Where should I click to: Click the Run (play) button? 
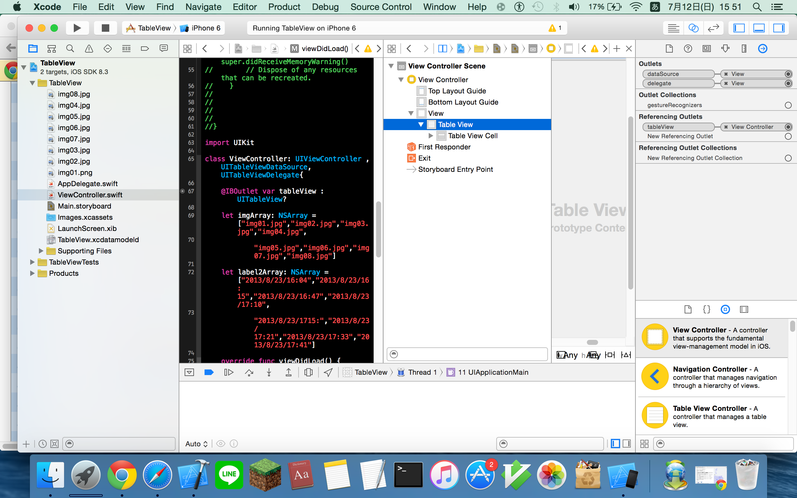coord(77,28)
